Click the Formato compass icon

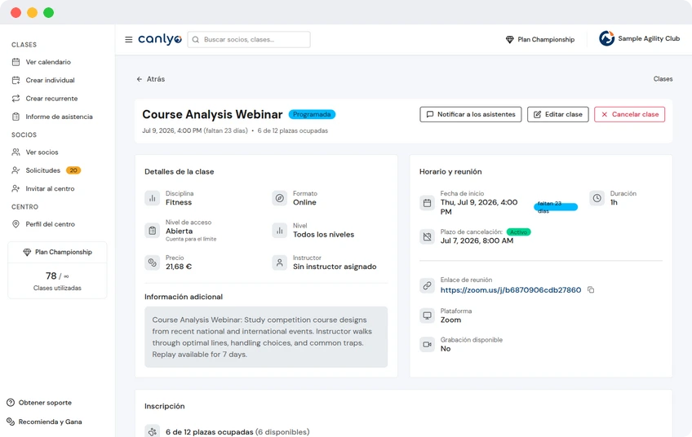tap(279, 198)
